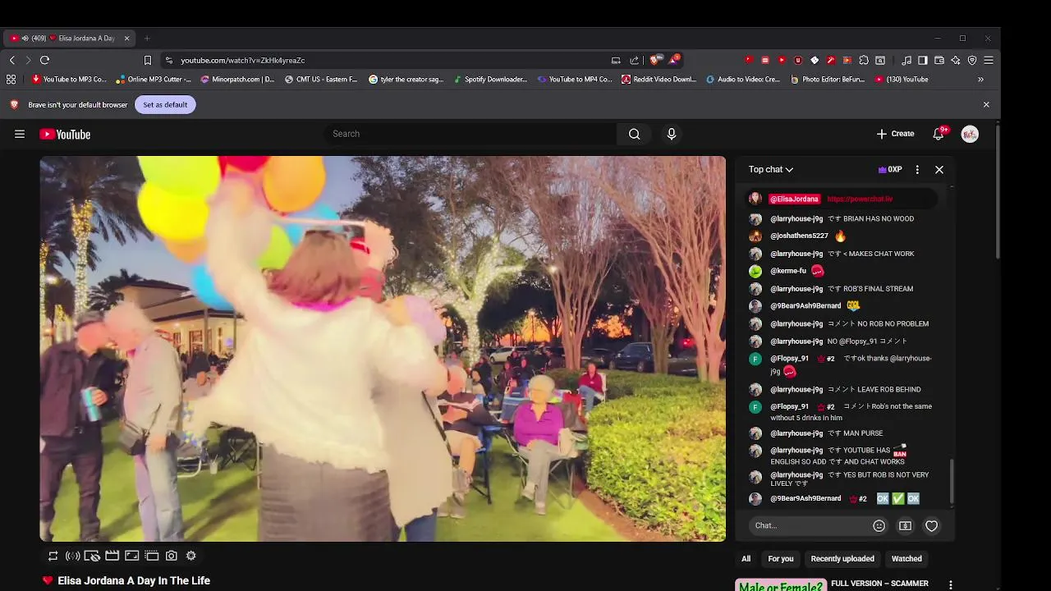
Task: Open the media control music note icon
Action: [x=906, y=60]
